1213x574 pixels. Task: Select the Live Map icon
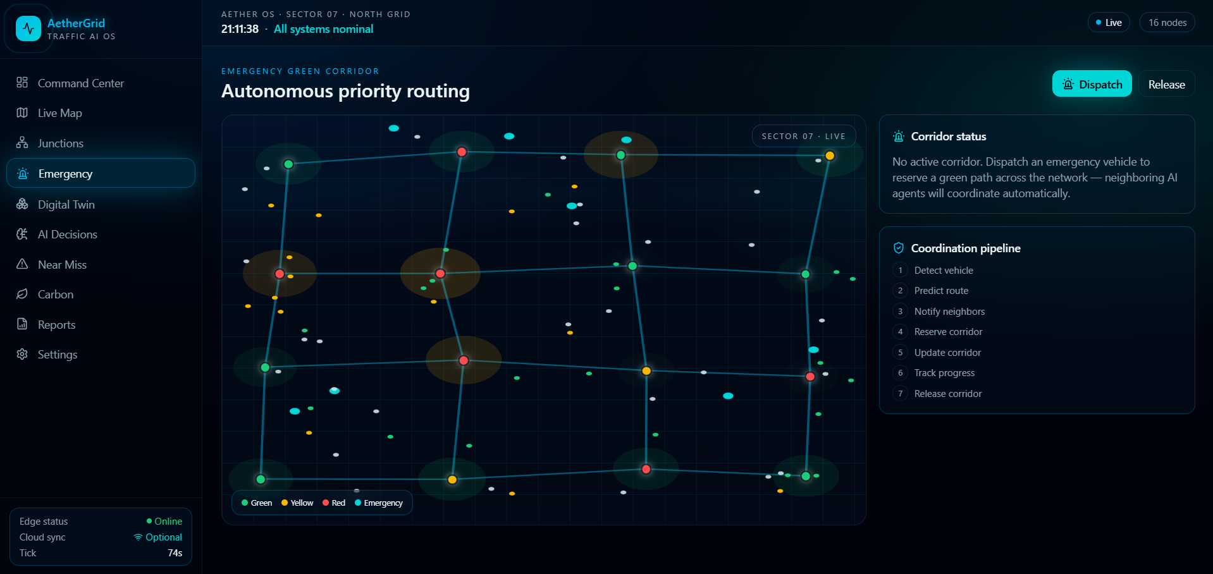click(x=22, y=113)
